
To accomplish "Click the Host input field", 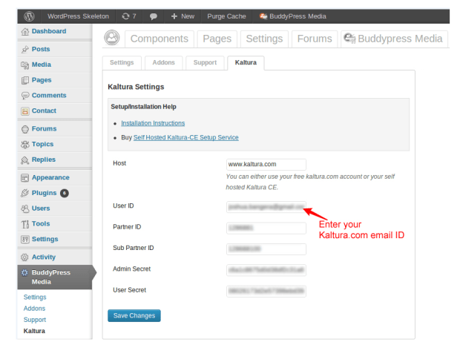I will 266,164.
